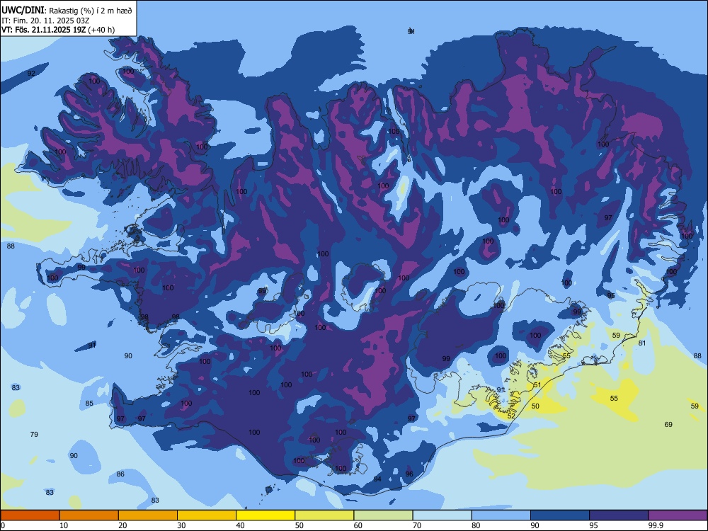Click the legend tick label '30'
Image resolution: width=708 pixels, height=531 pixels.
(x=181, y=525)
